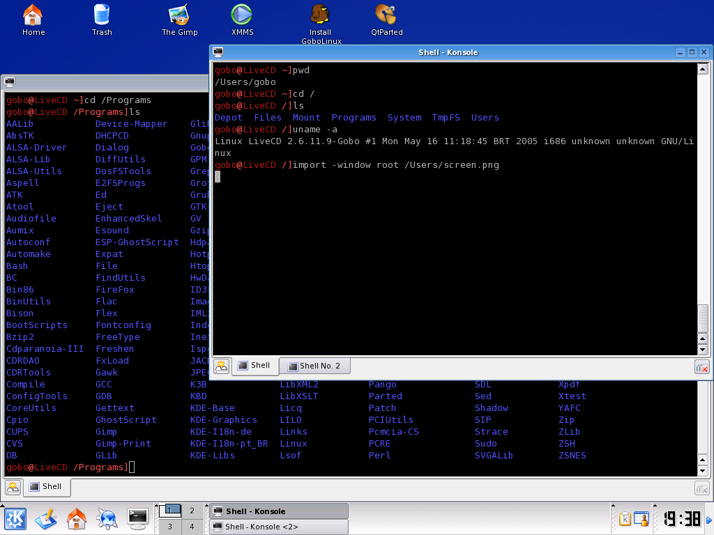Switch to virtual desktop 3 in the pager

(x=170, y=527)
